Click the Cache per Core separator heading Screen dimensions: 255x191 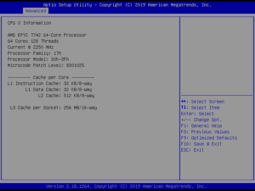(51, 77)
